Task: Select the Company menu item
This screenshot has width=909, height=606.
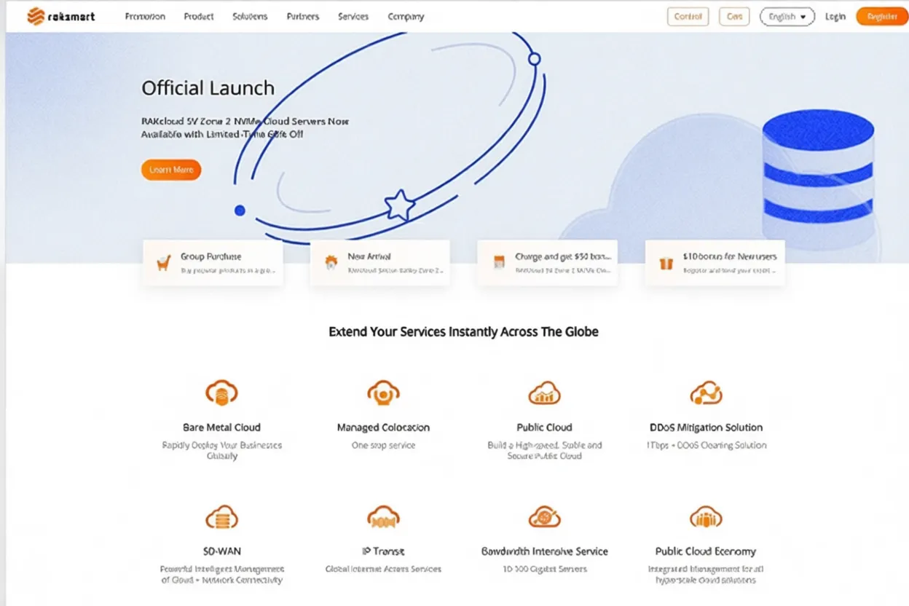Action: click(405, 16)
